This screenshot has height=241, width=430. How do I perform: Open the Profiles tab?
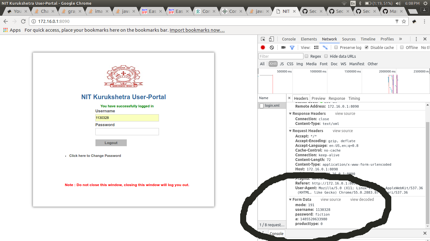point(387,39)
